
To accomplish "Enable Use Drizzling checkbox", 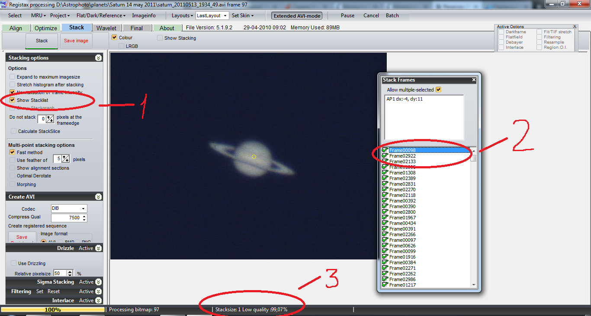I will [14, 263].
